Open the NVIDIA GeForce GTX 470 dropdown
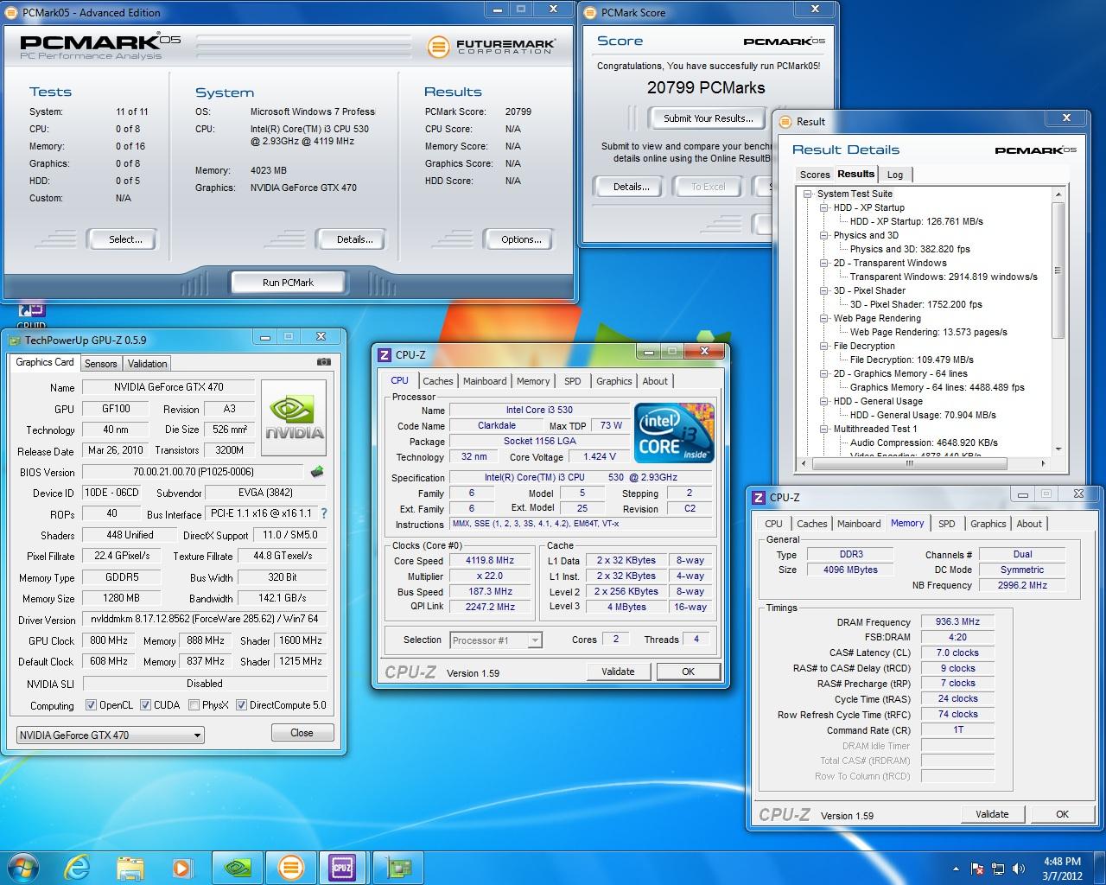 click(110, 735)
